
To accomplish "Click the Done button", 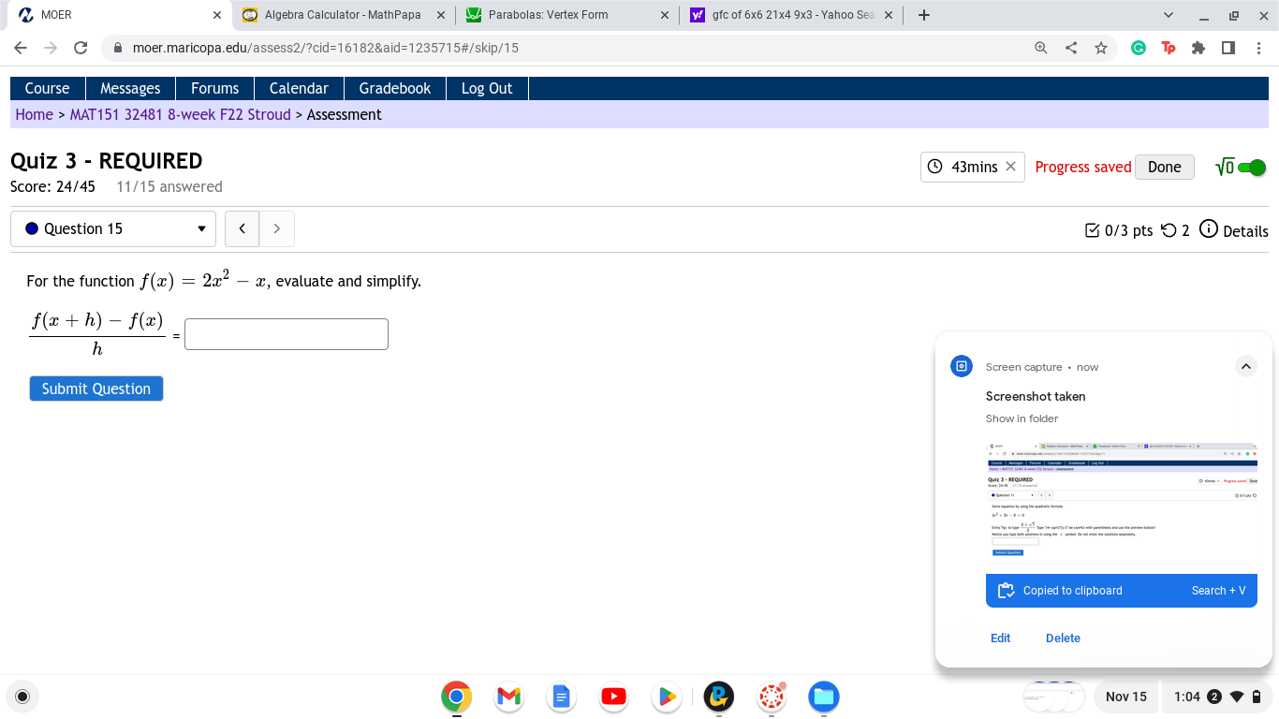I will [1165, 167].
